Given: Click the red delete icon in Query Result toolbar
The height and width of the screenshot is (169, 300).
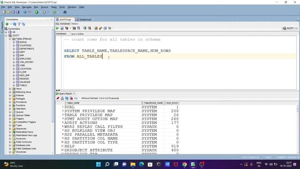Looking at the screenshot, I should pos(71,98).
